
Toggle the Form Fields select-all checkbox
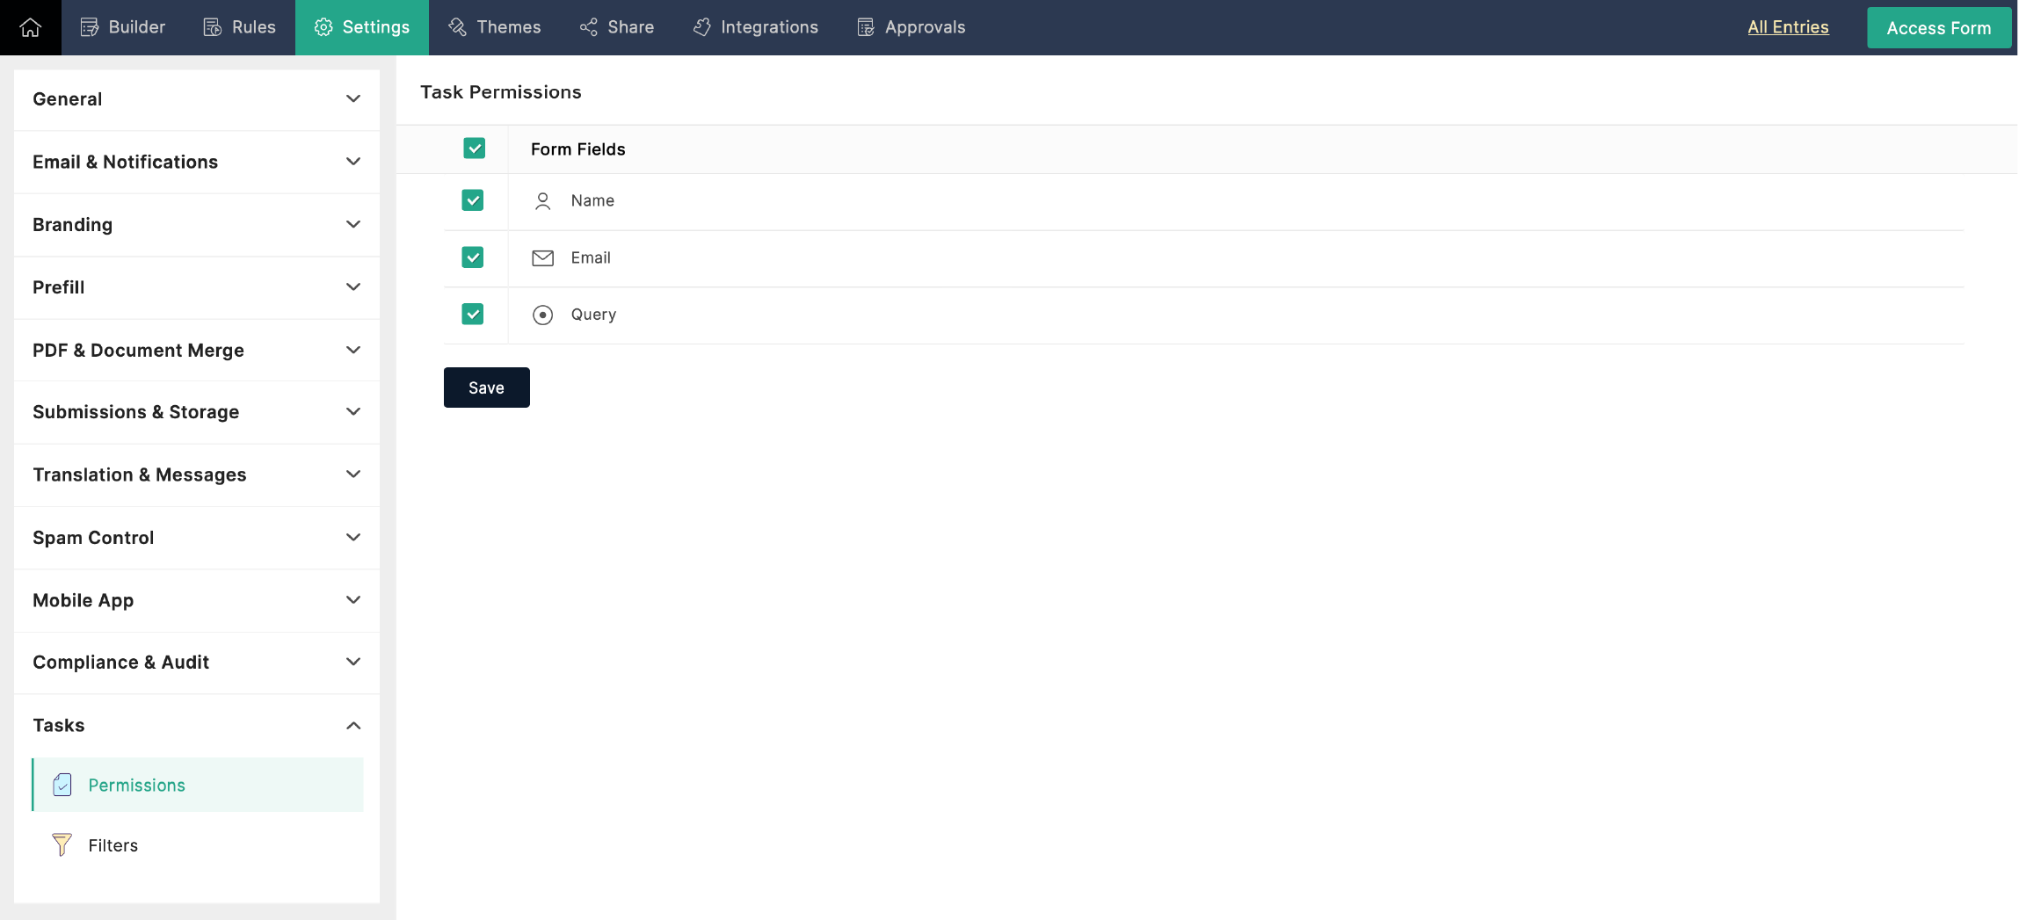click(475, 149)
